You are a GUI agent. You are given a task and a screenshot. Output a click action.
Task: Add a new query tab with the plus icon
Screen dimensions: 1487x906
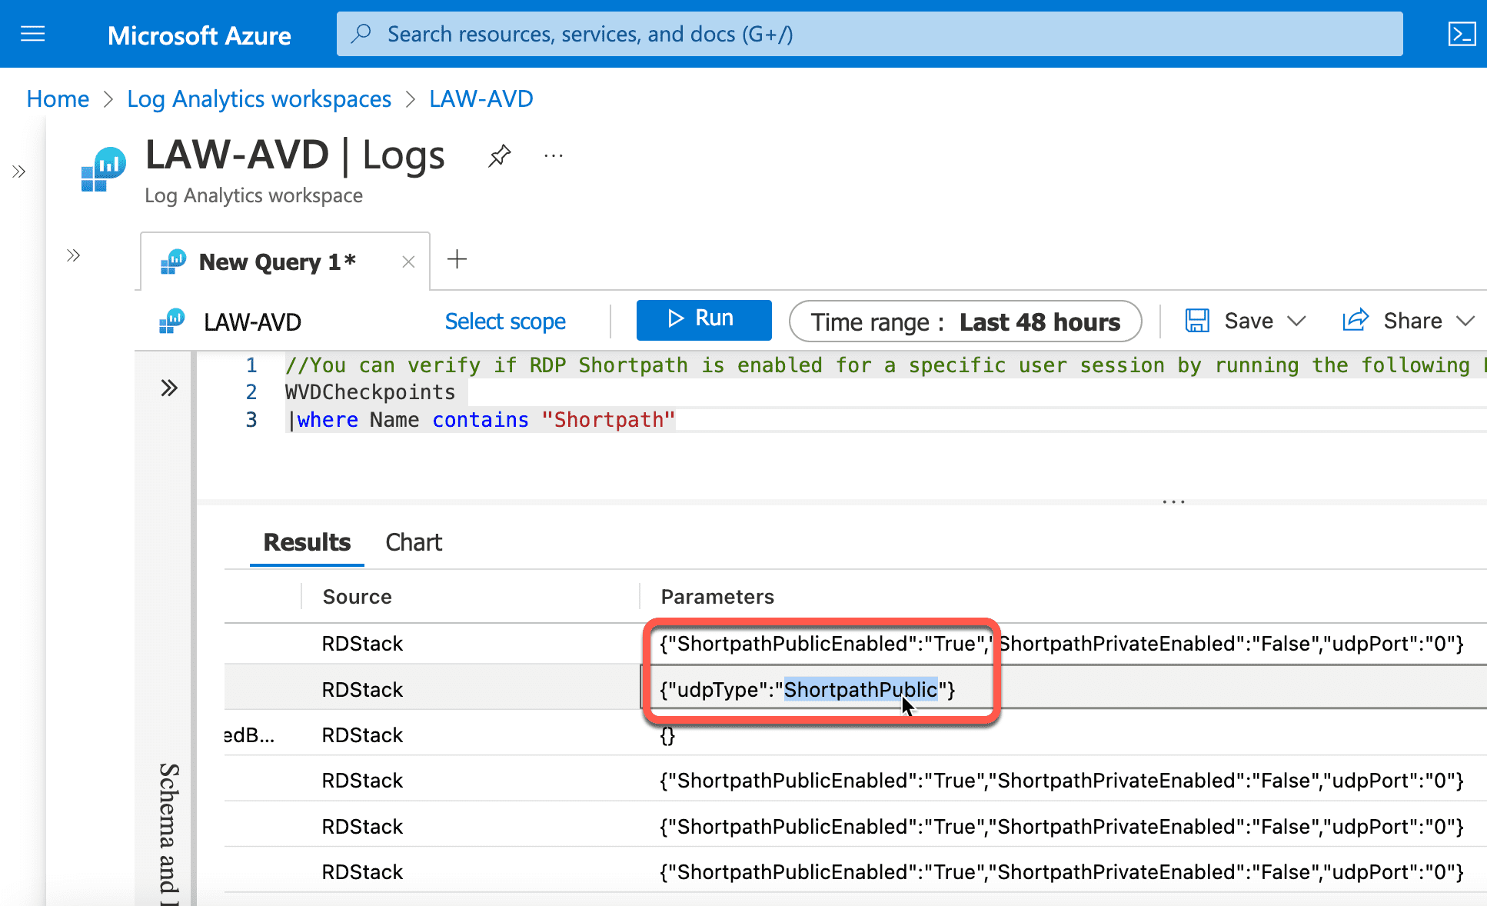[x=457, y=259]
